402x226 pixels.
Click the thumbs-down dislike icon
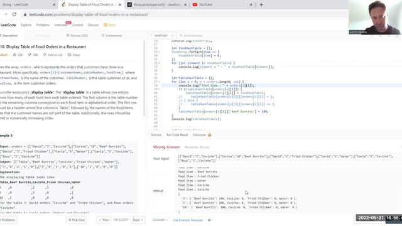(x=30, y=55)
